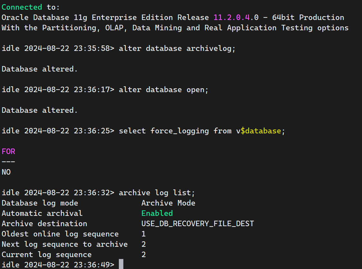Click the "Next log sequence to archive" label
This screenshot has height=269, width=362.
64,244
